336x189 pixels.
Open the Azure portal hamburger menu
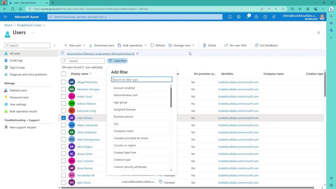pos(5,17)
